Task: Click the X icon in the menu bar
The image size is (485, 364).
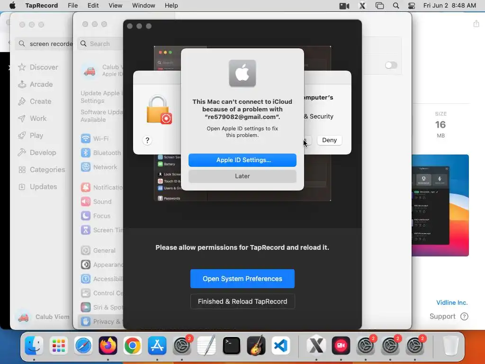Action: point(362,6)
